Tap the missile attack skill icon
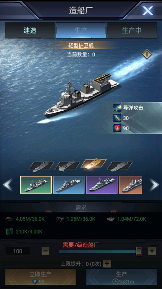The width and height of the screenshot is (162, 289). coord(117,108)
